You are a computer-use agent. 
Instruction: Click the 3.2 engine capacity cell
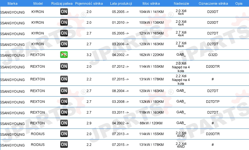89,55
